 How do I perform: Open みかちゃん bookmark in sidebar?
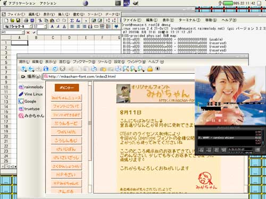coord(31,116)
